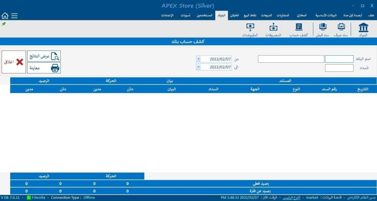The width and height of the screenshot is (377, 201).
Task: Click the green pin icon
Action: coord(4,24)
